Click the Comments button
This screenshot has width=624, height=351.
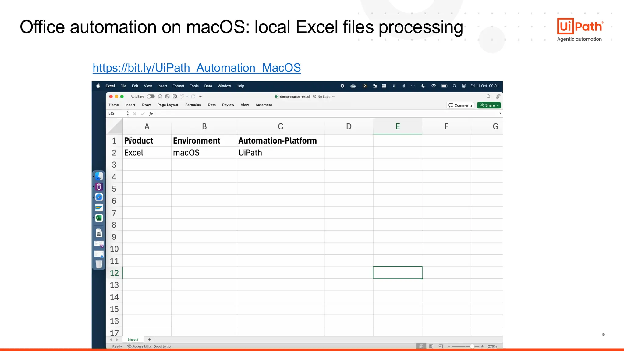(460, 105)
